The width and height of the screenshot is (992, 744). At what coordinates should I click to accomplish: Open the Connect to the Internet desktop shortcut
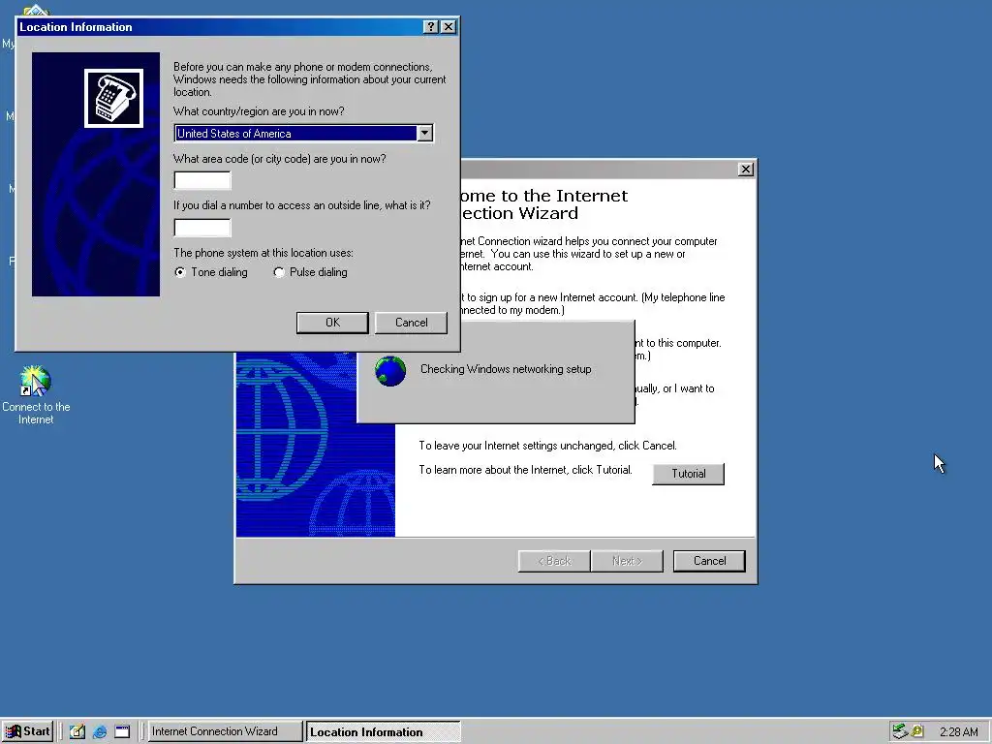tap(36, 393)
